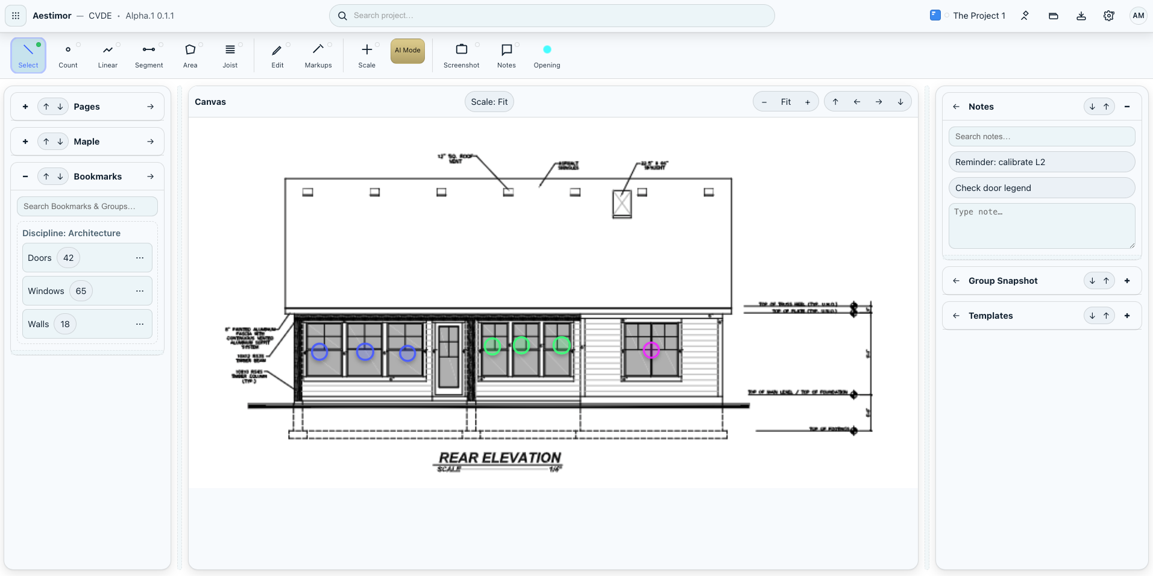Switch to the Templates panel
1153x576 pixels.
tap(991, 315)
